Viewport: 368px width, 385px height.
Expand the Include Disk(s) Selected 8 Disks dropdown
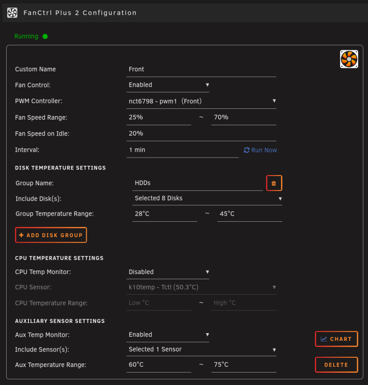[207, 198]
